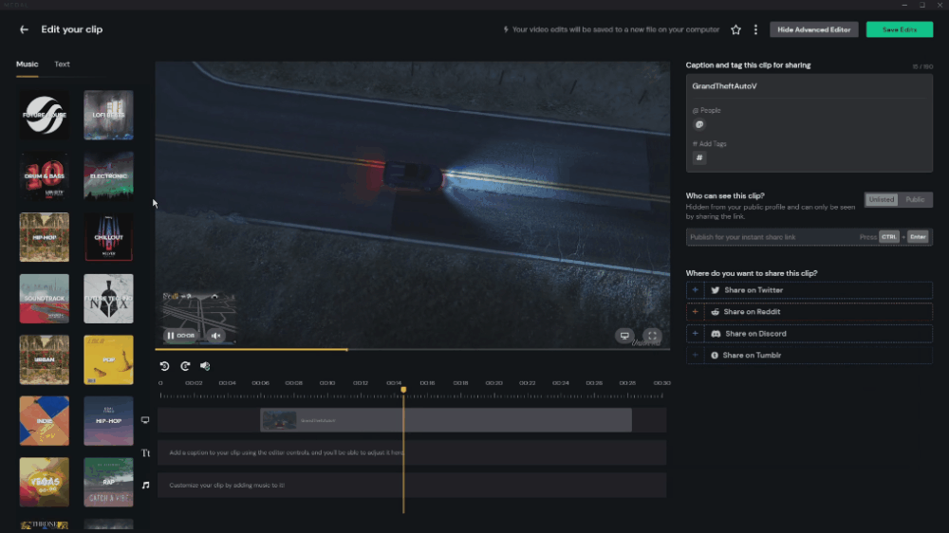This screenshot has width=949, height=533.
Task: Toggle theater mode monitor icon in player
Action: click(624, 335)
